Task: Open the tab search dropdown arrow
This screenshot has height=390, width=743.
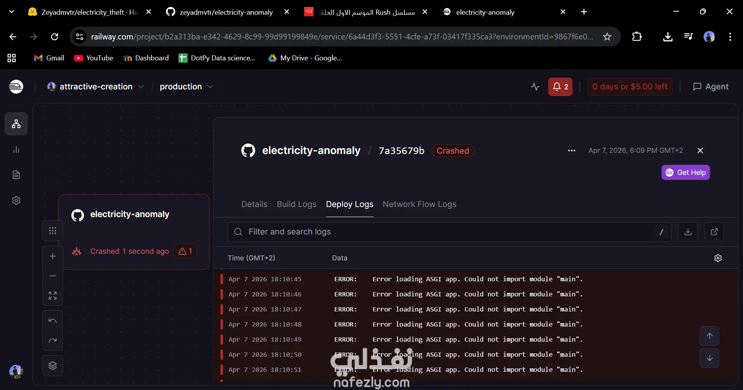Action: coord(12,12)
